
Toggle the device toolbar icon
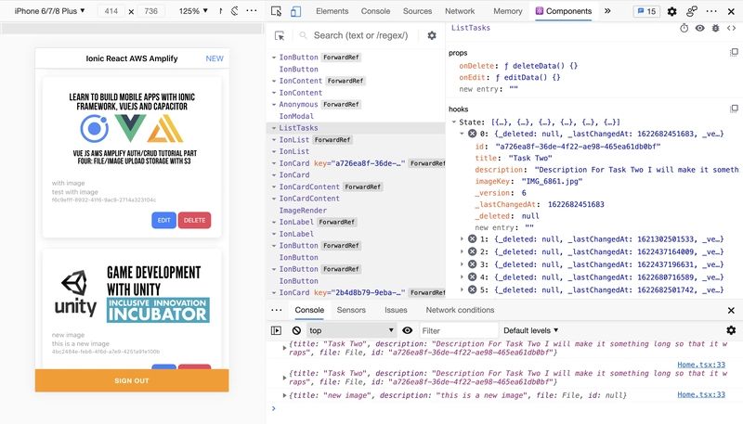(x=295, y=11)
